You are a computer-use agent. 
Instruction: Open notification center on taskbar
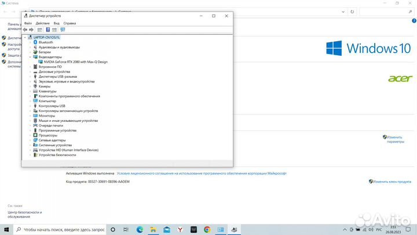408,229
